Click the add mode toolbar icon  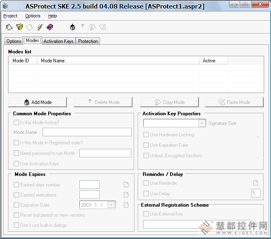coord(73,27)
